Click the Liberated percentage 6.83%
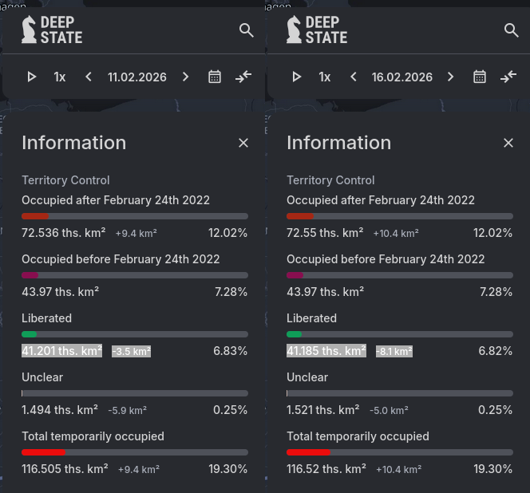Screen dimensions: 530x493 pos(230,351)
